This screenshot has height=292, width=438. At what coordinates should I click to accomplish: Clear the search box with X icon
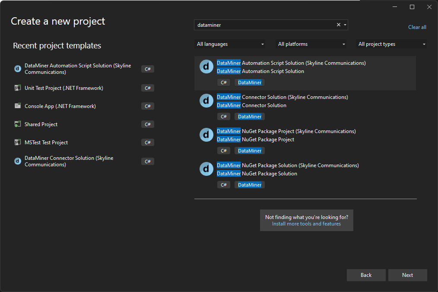339,25
